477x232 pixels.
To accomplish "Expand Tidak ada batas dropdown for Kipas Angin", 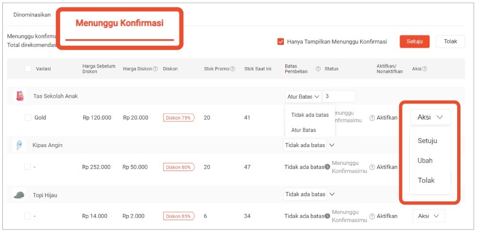I will pos(309,145).
